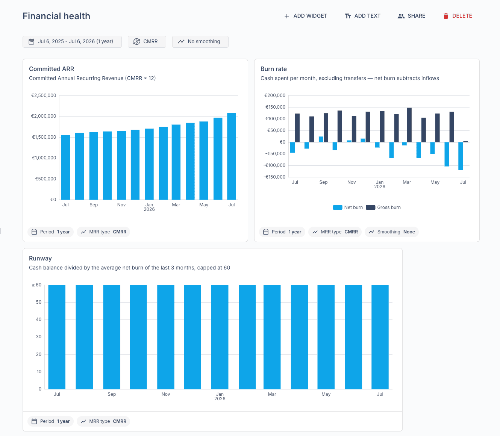This screenshot has height=436, width=500.
Task: Click the €2,500,000 axis label
Action: tap(44, 95)
